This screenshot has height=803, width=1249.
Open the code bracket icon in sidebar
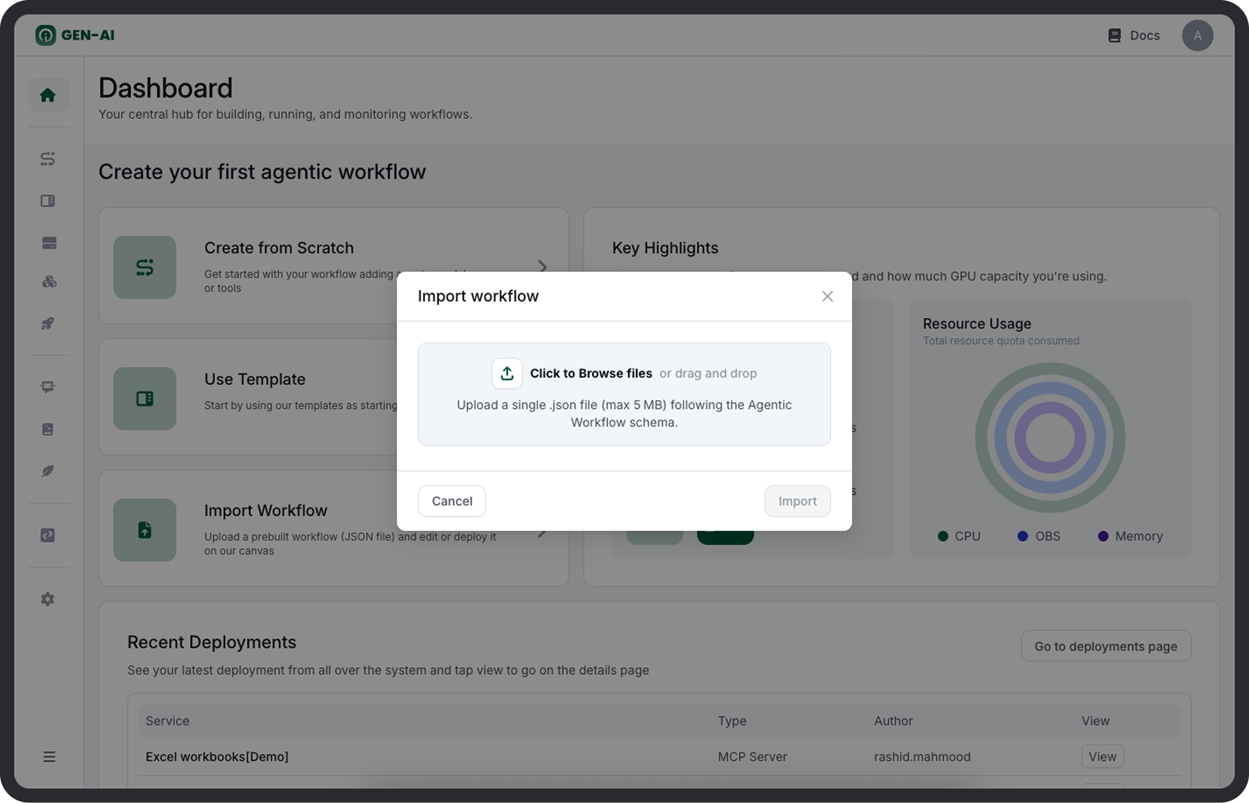point(48,535)
